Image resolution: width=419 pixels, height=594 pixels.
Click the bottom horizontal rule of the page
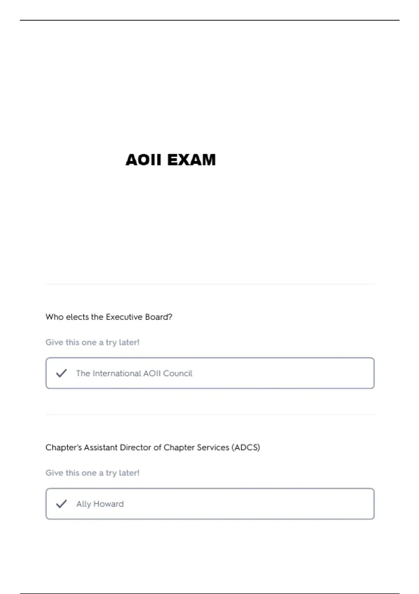(209, 593)
